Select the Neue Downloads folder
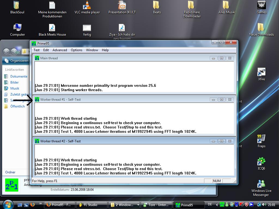This screenshot has width=279, height=209. coord(261,30)
